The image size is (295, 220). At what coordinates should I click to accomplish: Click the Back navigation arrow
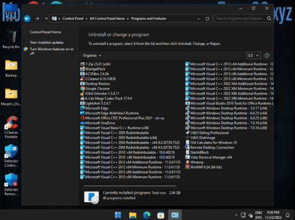coord(27,18)
